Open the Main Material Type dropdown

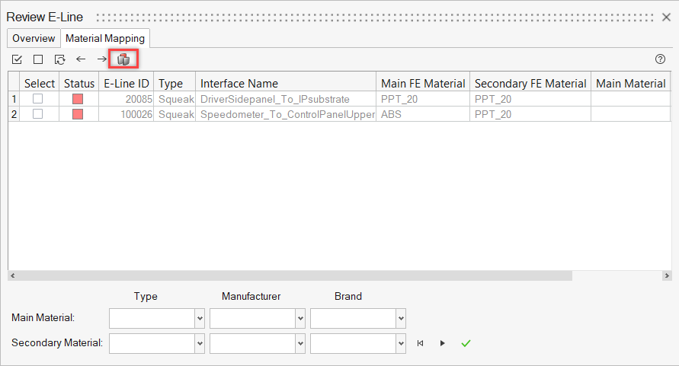(x=200, y=318)
